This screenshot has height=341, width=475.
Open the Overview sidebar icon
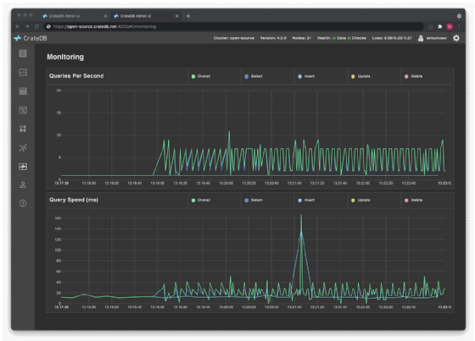tap(23, 53)
